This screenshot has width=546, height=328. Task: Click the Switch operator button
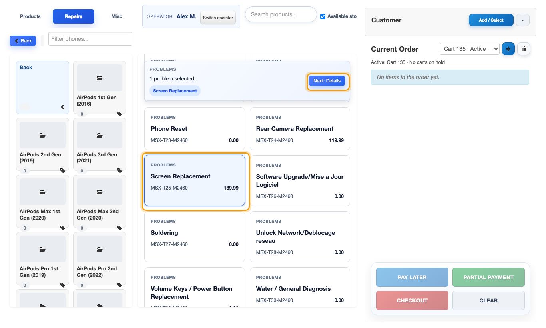(218, 18)
